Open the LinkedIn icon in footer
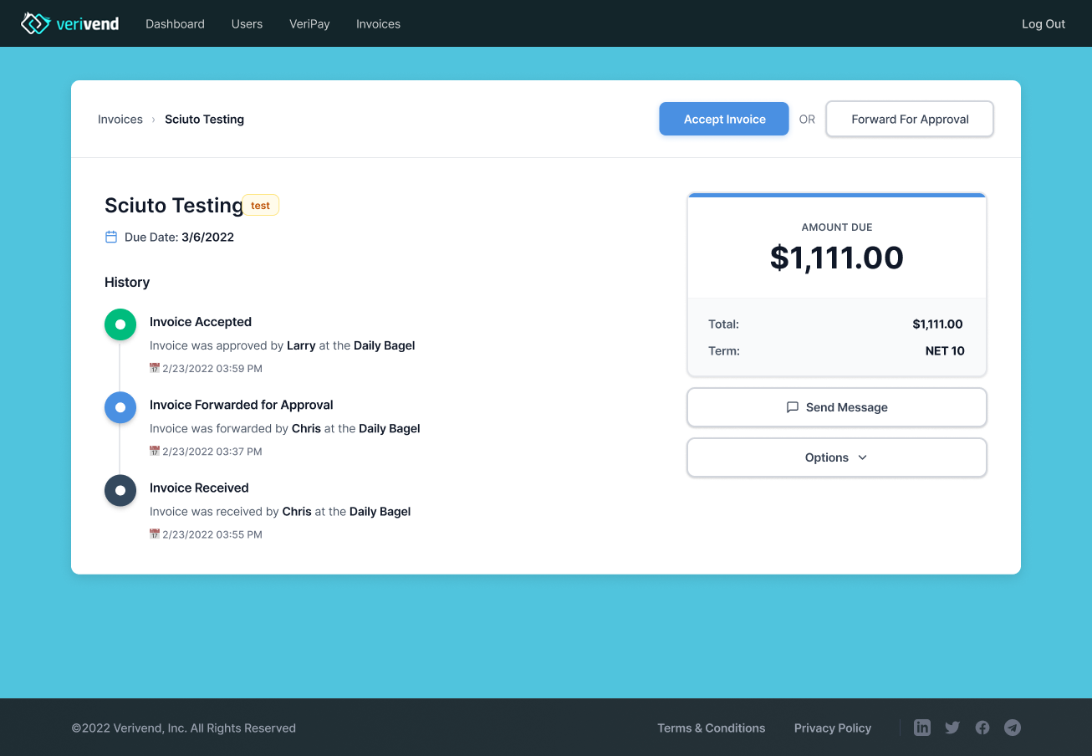 coord(921,728)
